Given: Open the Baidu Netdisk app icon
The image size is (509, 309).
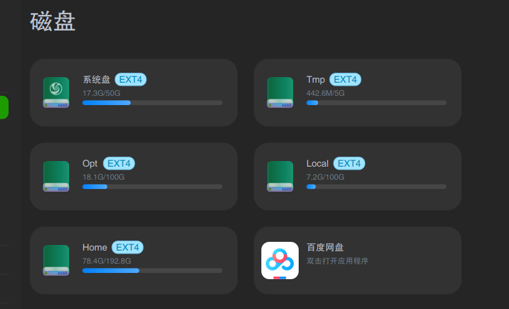Looking at the screenshot, I should coord(280,261).
